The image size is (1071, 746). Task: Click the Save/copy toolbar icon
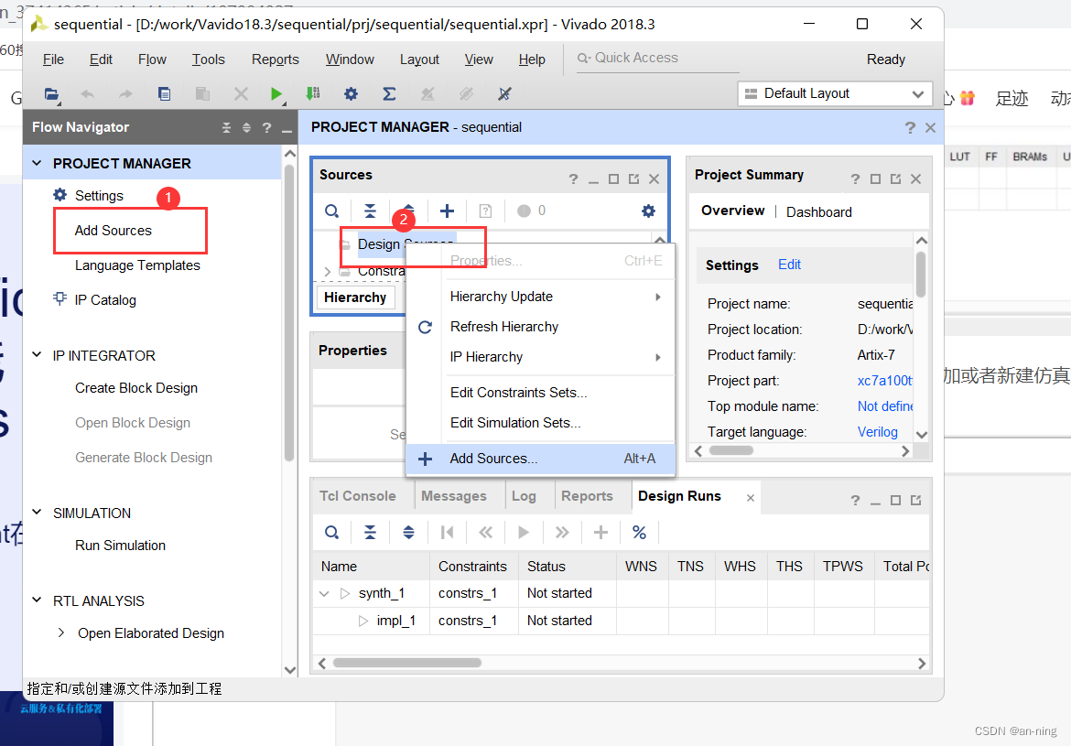click(x=164, y=94)
